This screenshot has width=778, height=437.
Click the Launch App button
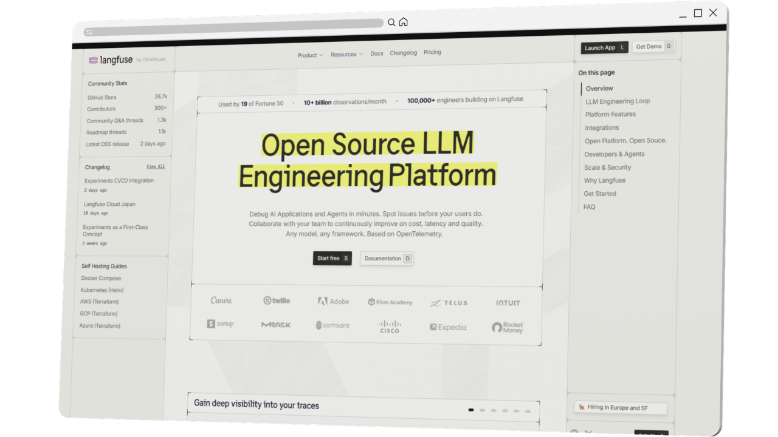point(604,47)
